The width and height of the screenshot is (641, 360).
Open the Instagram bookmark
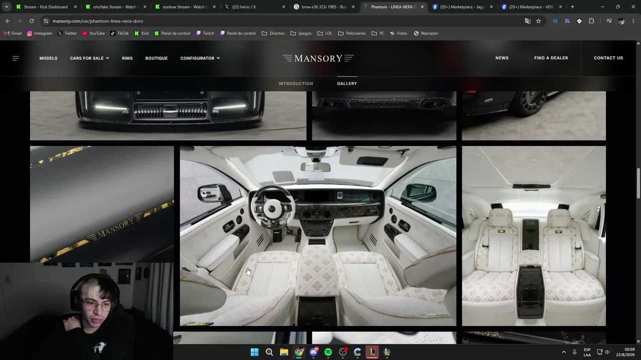pos(40,33)
